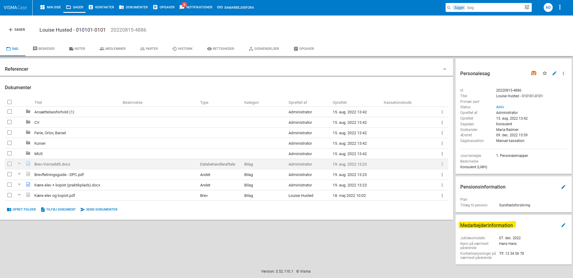Open row menu for Ansættelsesforhold folder
The image size is (573, 278).
pyautogui.click(x=442, y=112)
